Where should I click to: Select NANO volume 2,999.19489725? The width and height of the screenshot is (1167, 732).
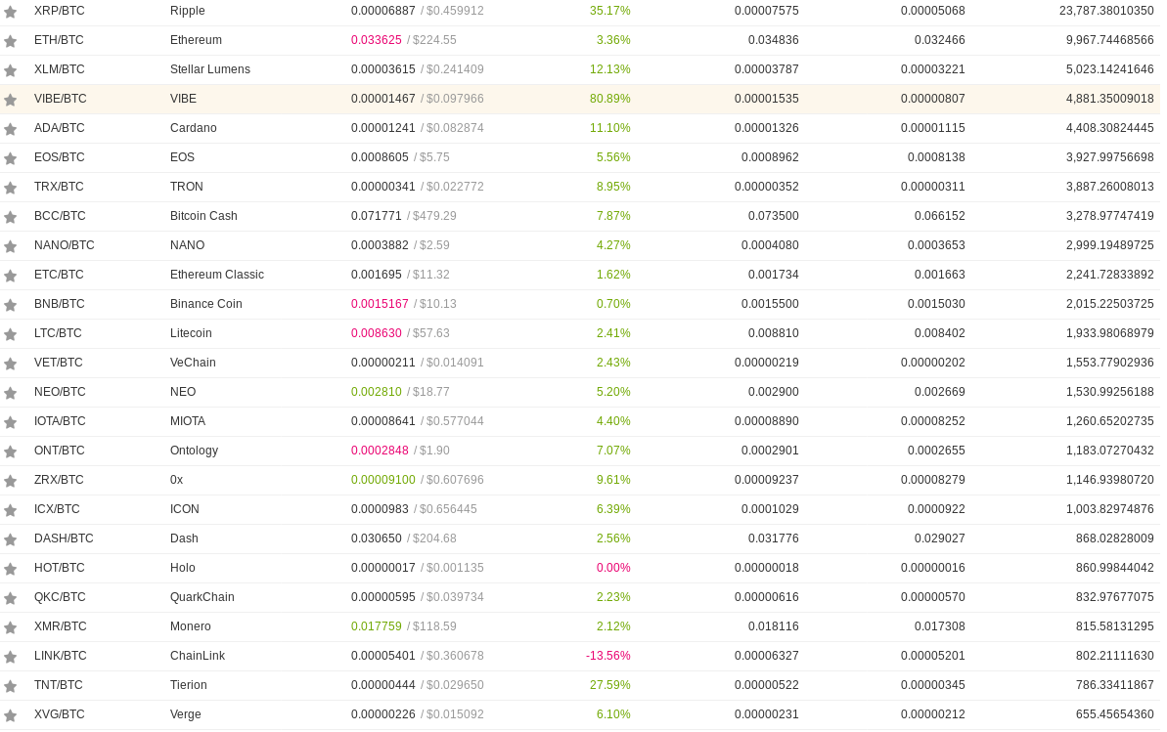click(1109, 244)
